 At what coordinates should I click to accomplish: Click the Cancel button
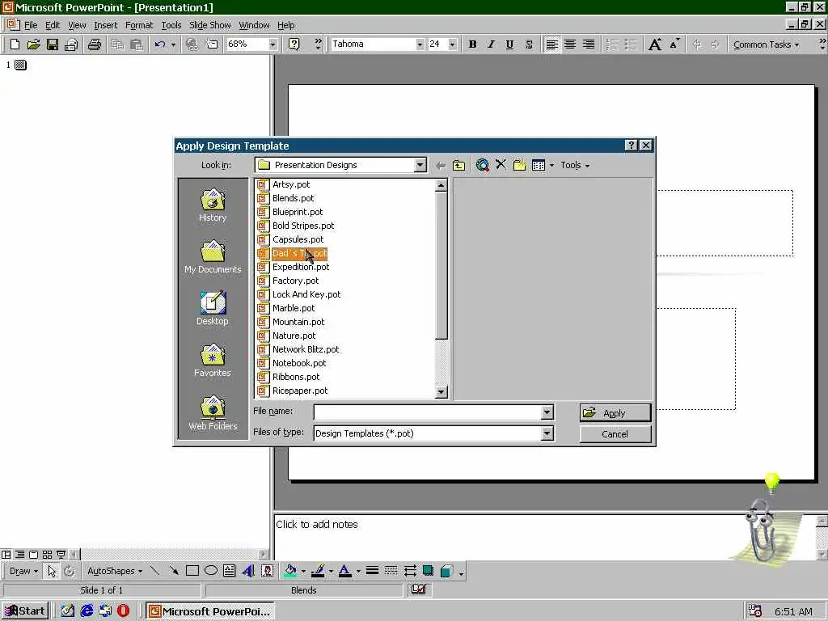tap(615, 434)
